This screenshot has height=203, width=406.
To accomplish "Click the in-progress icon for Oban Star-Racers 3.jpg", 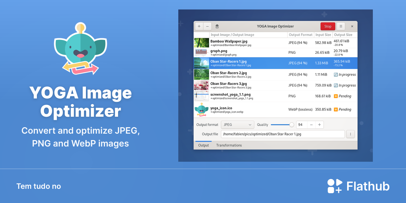I will click(x=336, y=85).
